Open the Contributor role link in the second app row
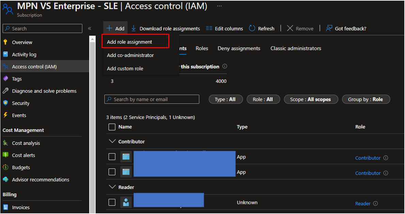405x214 pixels. [368, 173]
